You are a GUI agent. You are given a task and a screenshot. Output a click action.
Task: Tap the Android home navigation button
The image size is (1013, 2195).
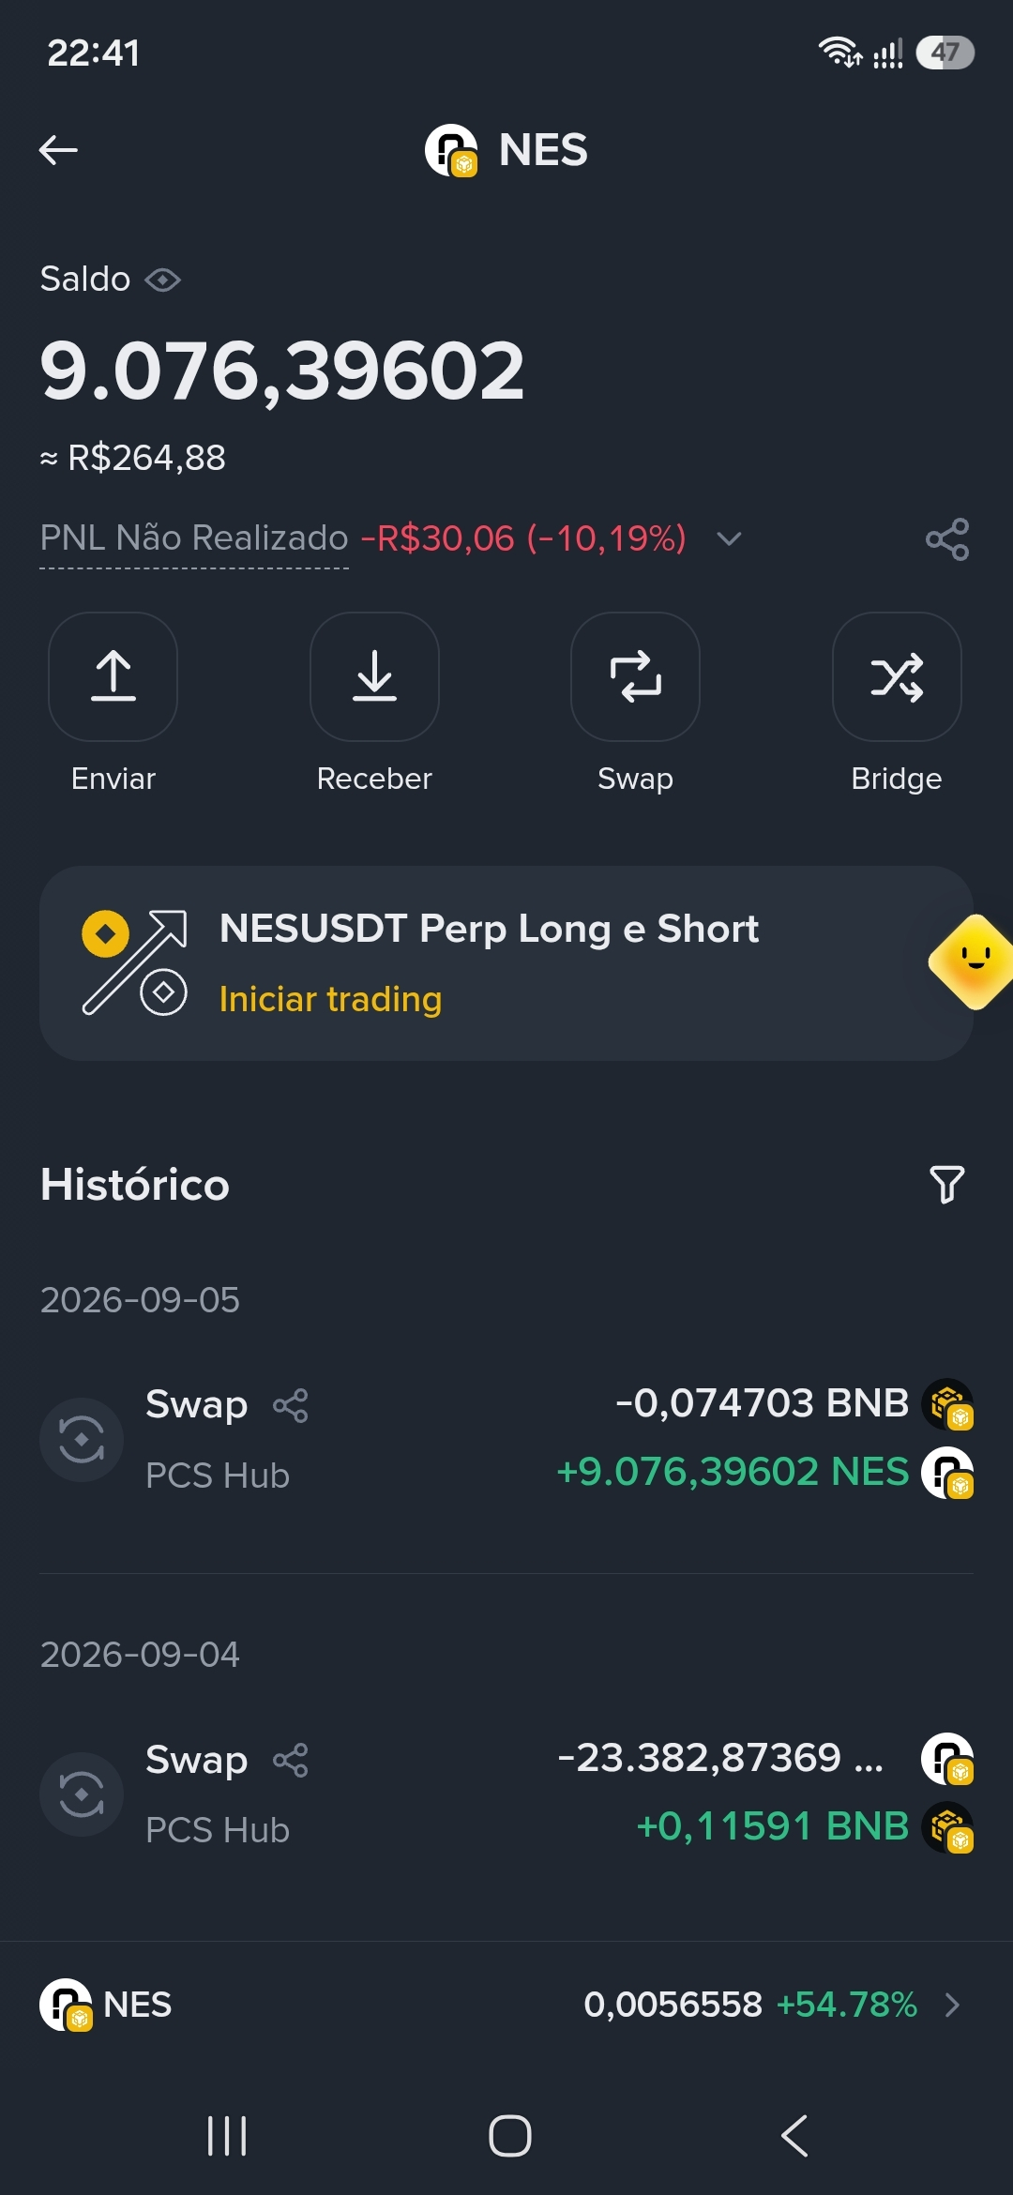click(509, 2136)
